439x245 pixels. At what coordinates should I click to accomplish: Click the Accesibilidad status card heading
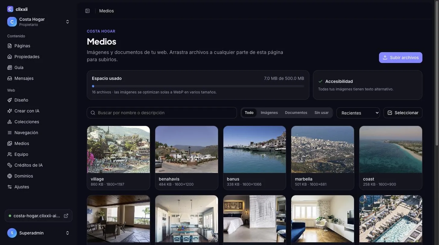[339, 81]
